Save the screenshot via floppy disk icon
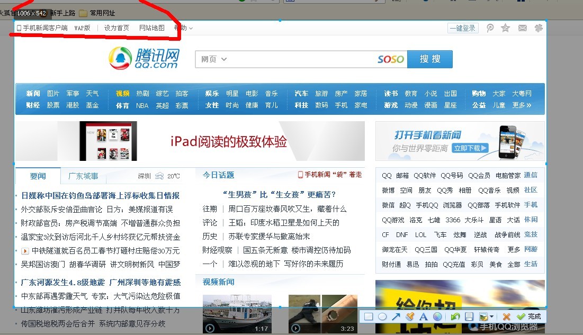 pyautogui.click(x=469, y=316)
